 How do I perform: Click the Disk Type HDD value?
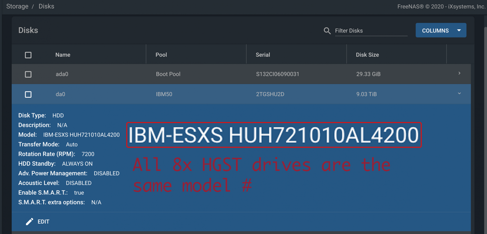point(58,116)
